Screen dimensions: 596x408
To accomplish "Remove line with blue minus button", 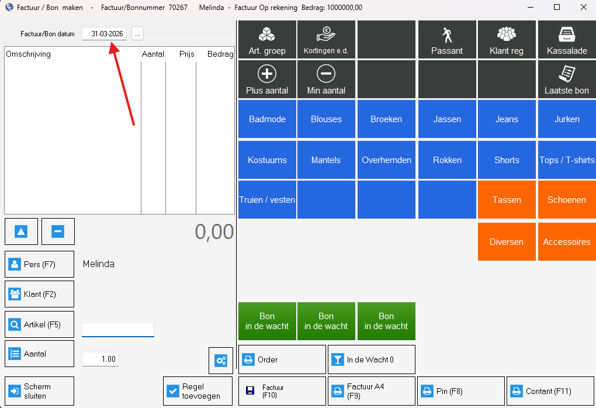I will (x=57, y=231).
